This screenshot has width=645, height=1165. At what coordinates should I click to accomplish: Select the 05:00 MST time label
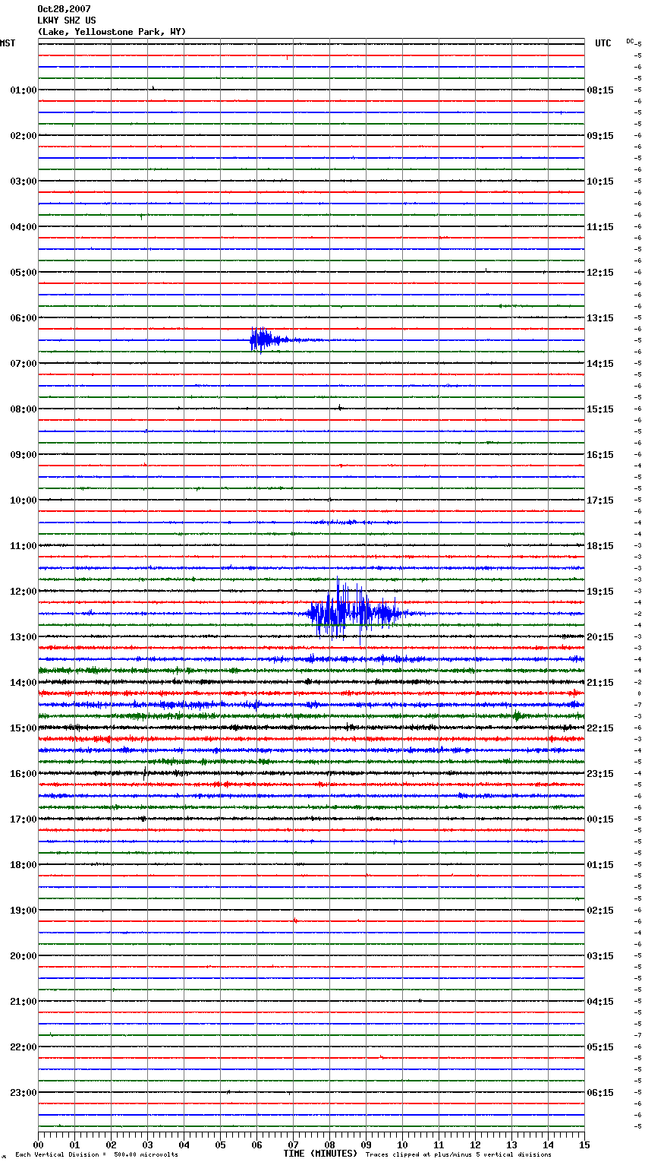pyautogui.click(x=24, y=273)
